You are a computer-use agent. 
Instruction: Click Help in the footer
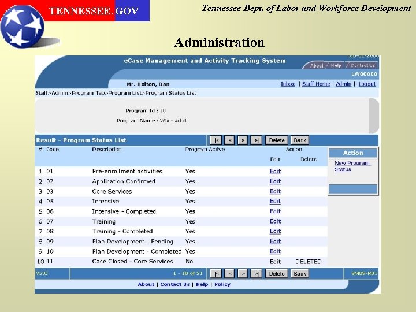tap(202, 284)
